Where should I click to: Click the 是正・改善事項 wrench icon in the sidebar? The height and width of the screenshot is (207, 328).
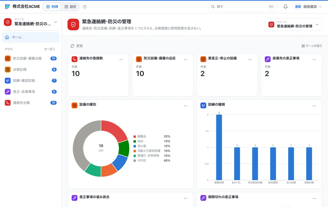point(8,92)
